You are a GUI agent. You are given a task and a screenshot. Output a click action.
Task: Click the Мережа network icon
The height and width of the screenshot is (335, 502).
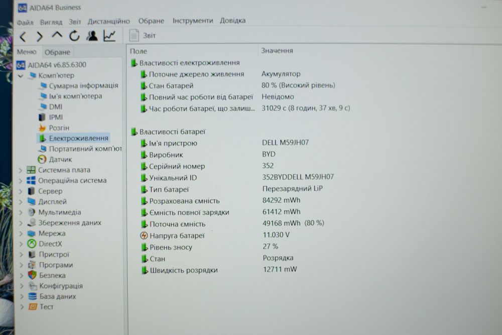pyautogui.click(x=32, y=233)
